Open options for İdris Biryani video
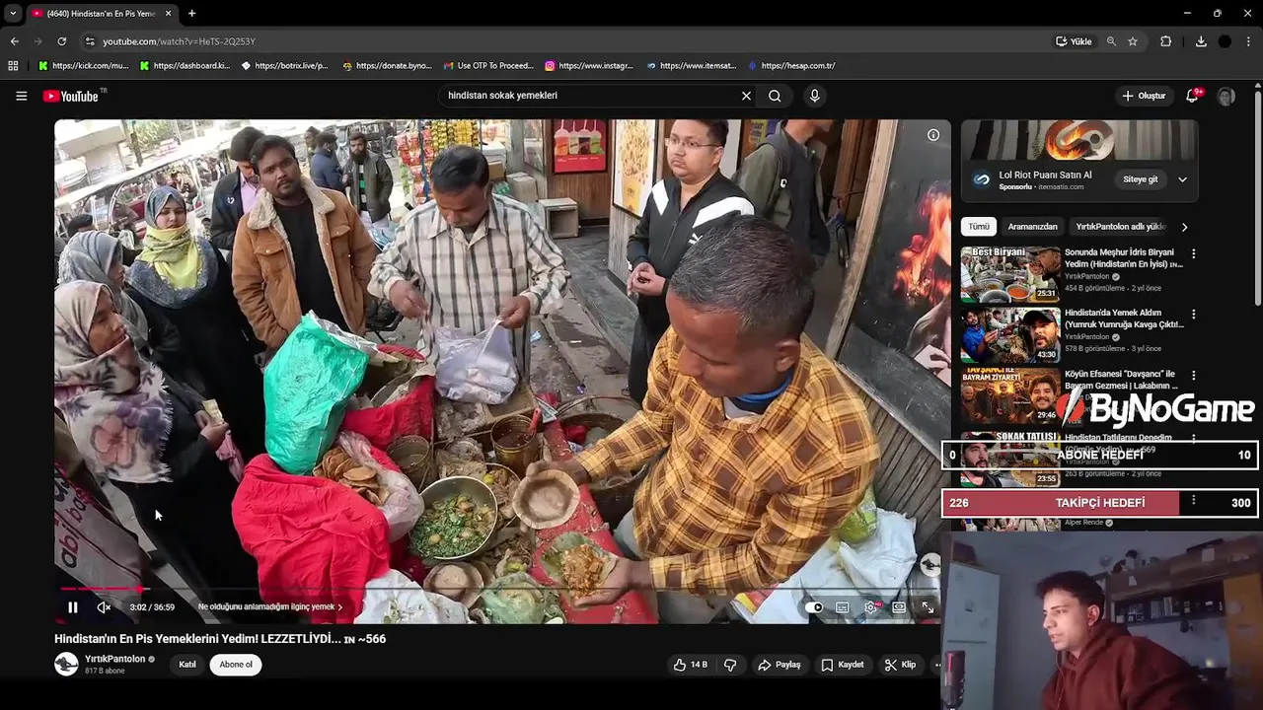The width and height of the screenshot is (1263, 710). (x=1193, y=253)
